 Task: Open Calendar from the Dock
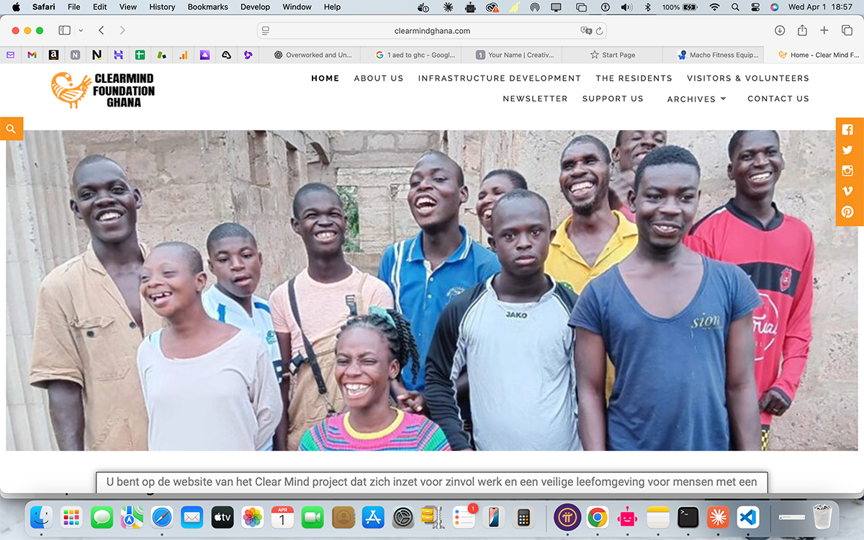click(x=282, y=517)
